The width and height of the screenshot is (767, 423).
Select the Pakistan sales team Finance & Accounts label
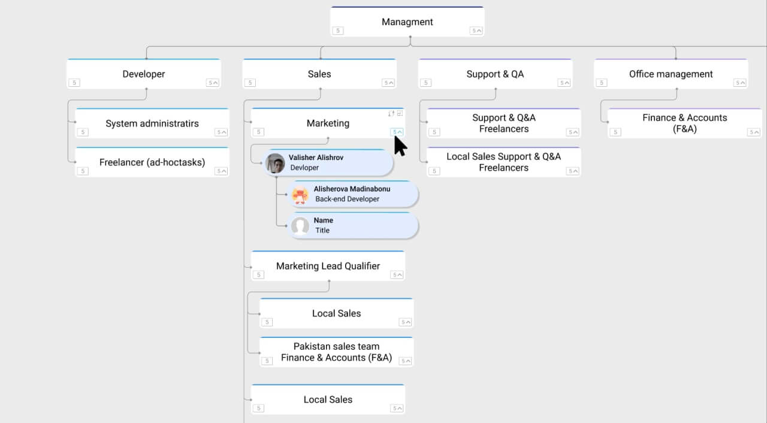336,352
